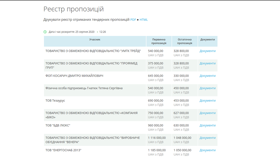
Task: Select participant ТОВ Тезаурус
Action: point(55,100)
